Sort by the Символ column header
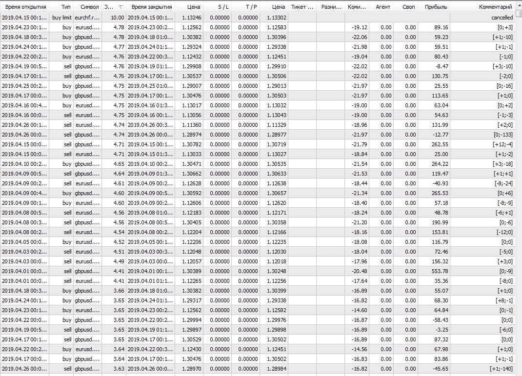The width and height of the screenshot is (522, 376). [87, 7]
